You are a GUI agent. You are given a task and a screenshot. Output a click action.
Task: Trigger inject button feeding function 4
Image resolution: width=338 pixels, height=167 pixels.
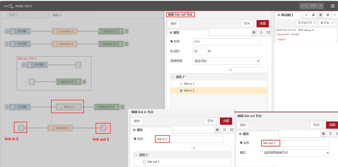point(7,44)
